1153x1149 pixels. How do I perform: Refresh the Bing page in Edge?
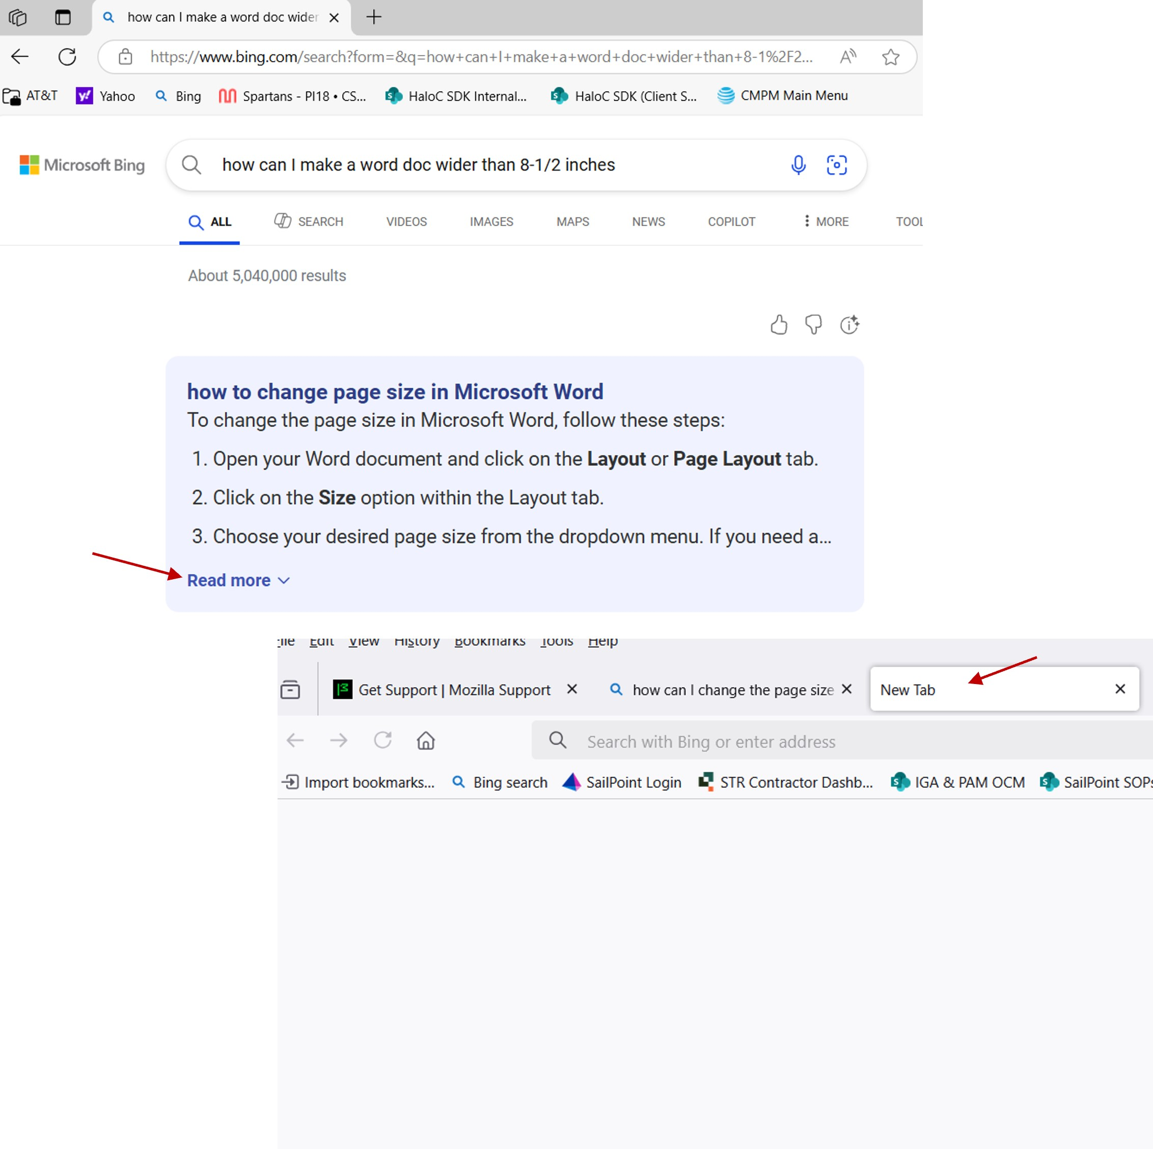67,58
